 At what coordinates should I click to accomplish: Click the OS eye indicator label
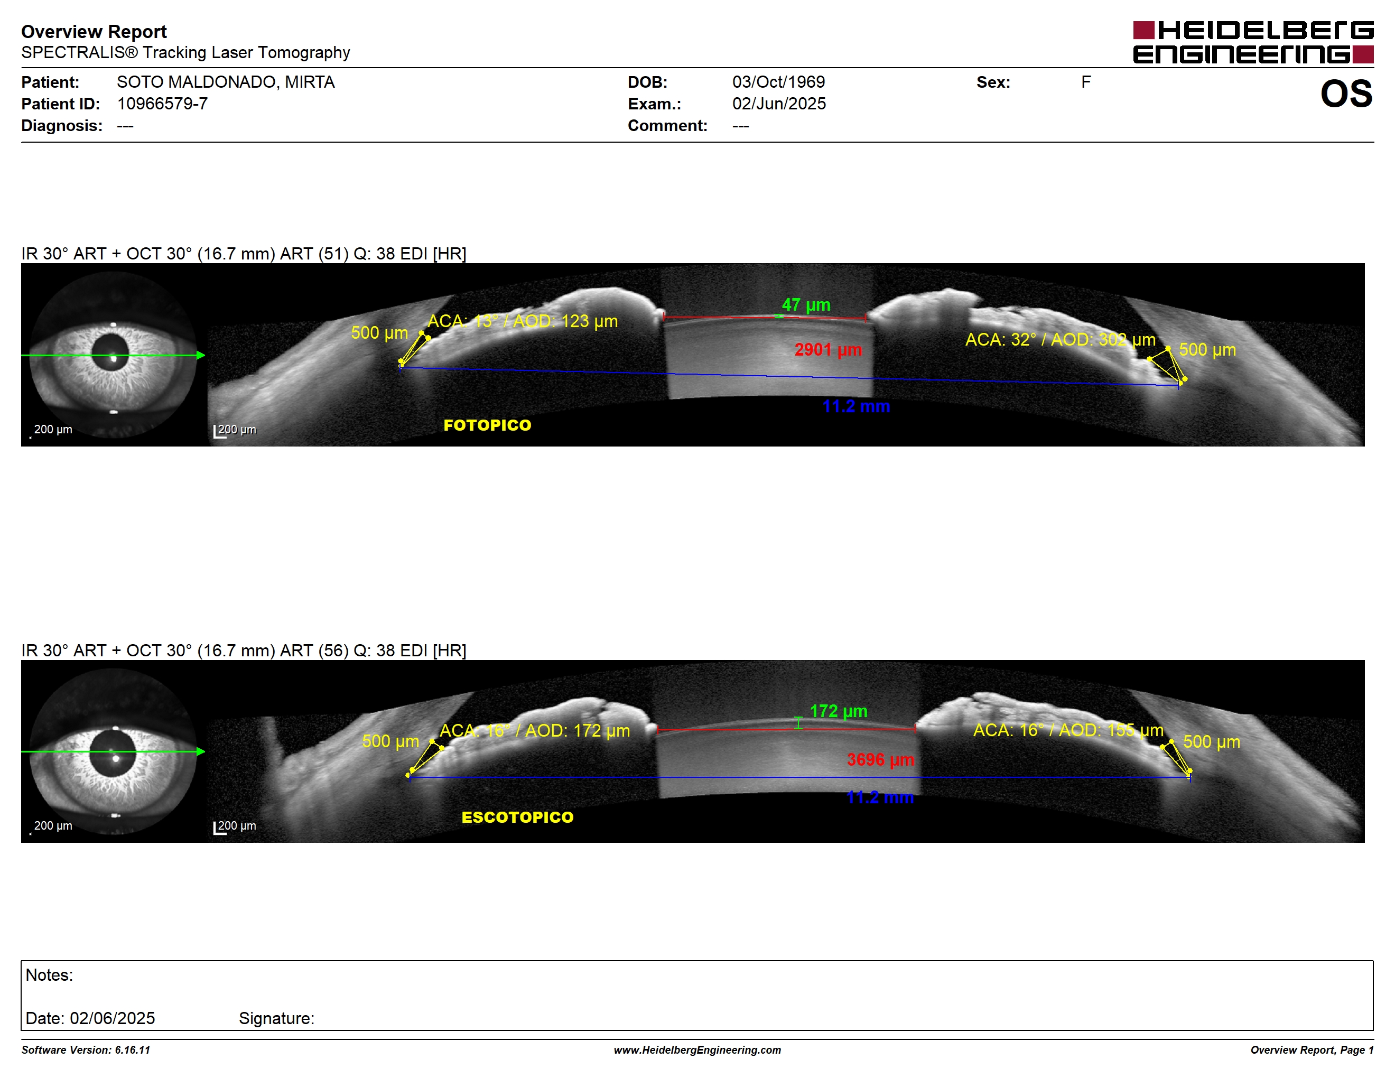[1346, 94]
